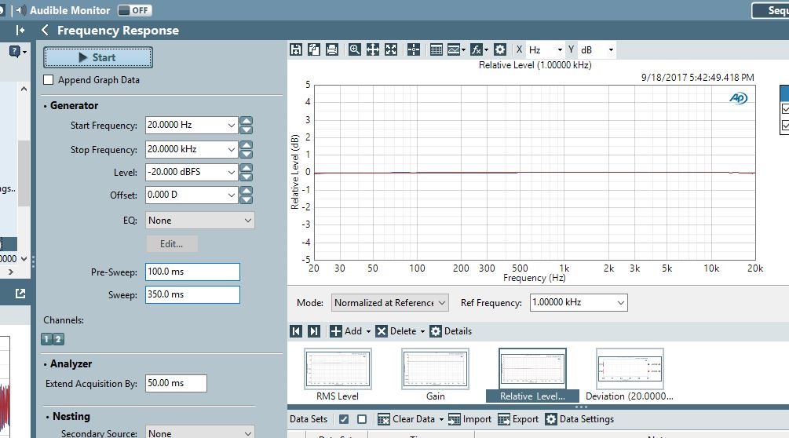
Task: Expand the Mode Normalized at Reference dropdown
Action: pyautogui.click(x=389, y=303)
